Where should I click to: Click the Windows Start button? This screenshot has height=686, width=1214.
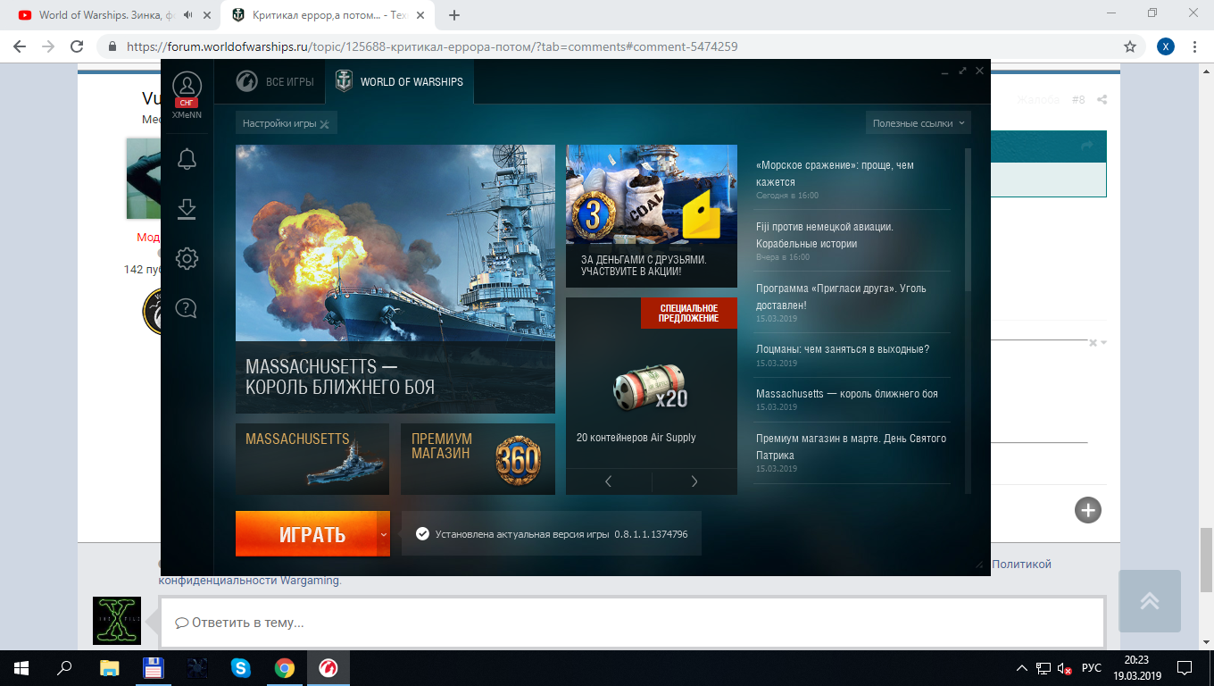coord(21,668)
